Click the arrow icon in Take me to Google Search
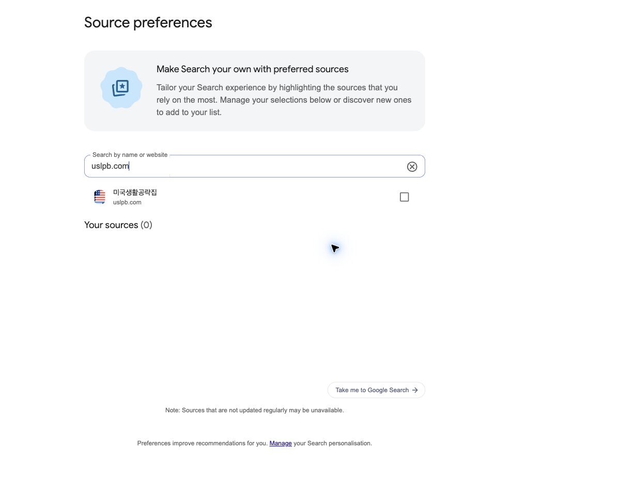 coord(415,390)
